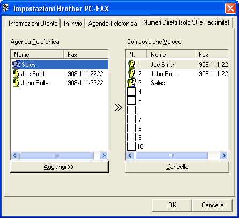Select speed dial 2 John Roller icon
The height and width of the screenshot is (218, 239).
coord(131,73)
